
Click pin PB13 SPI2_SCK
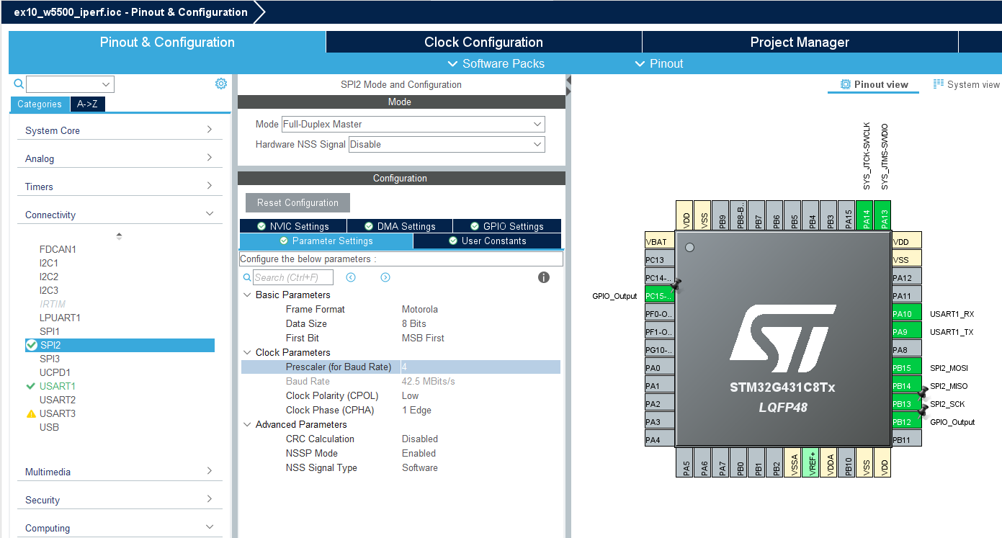(907, 404)
